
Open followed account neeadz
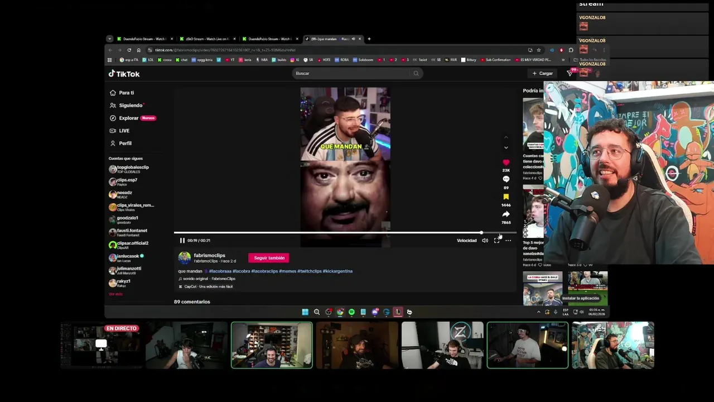121,194
